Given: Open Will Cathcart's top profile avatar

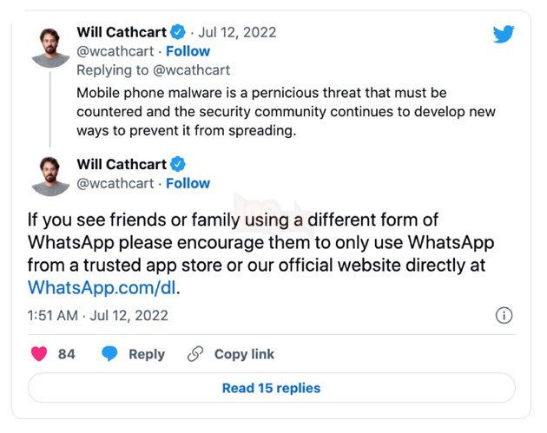Looking at the screenshot, I should pyautogui.click(x=50, y=46).
